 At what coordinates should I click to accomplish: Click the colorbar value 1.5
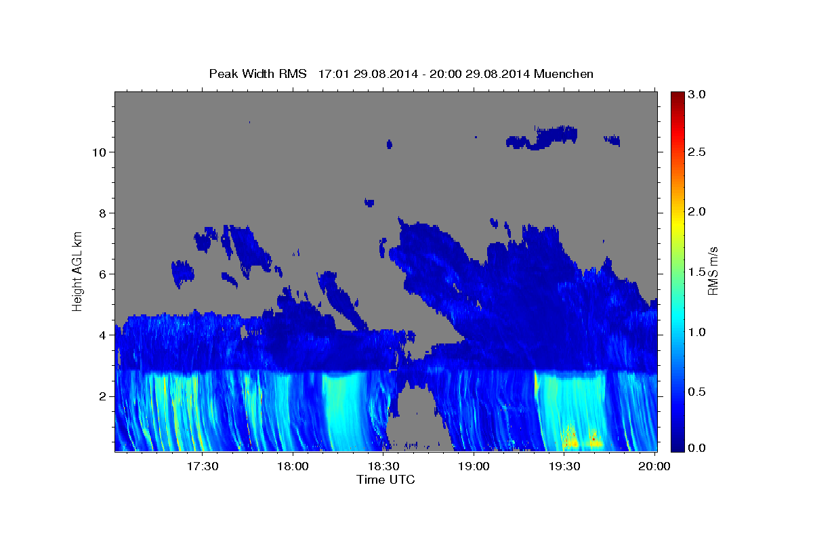tap(697, 272)
